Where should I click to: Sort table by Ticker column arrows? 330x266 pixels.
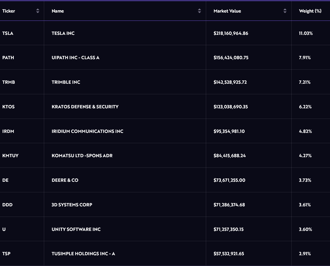coord(38,11)
